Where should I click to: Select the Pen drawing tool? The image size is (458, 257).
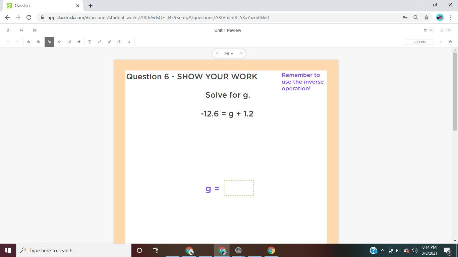point(59,42)
